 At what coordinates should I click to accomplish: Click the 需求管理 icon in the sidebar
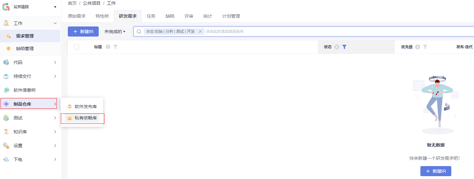click(9, 36)
